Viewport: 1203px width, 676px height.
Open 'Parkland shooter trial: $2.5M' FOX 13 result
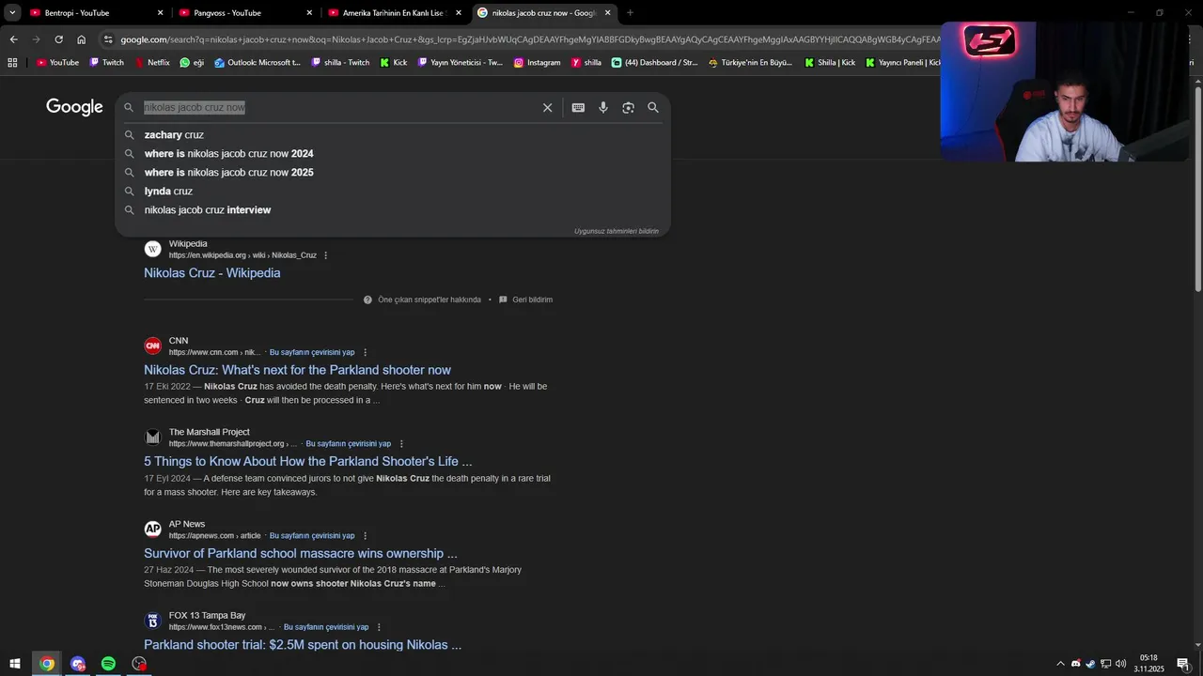303,645
